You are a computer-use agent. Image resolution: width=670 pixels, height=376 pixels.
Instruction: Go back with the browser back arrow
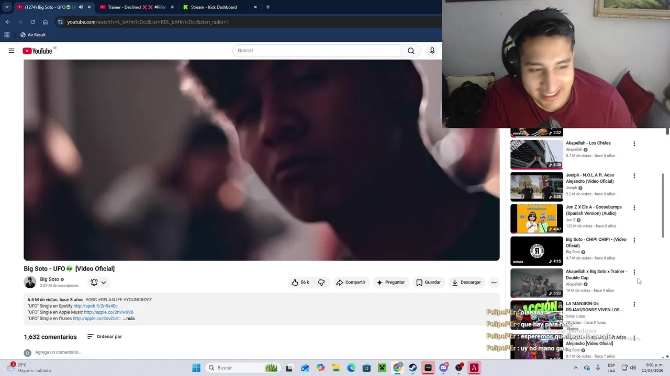tap(7, 22)
